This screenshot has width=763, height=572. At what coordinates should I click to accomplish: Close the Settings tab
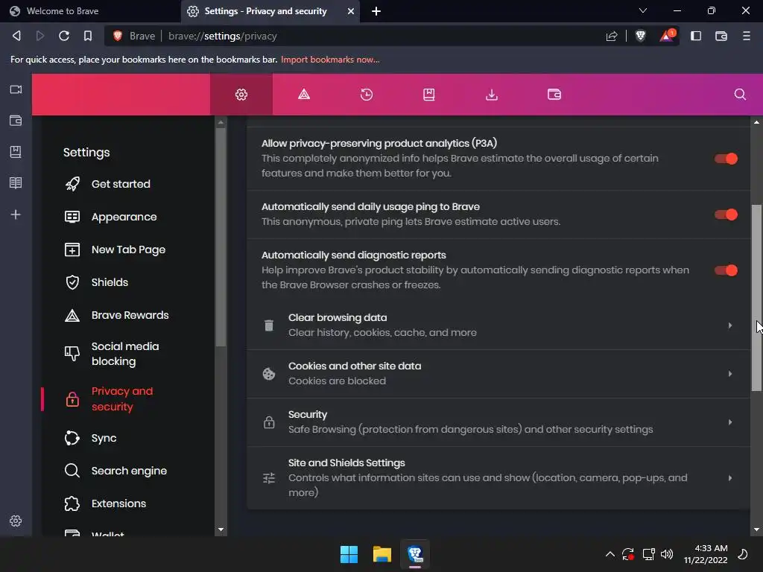350,11
